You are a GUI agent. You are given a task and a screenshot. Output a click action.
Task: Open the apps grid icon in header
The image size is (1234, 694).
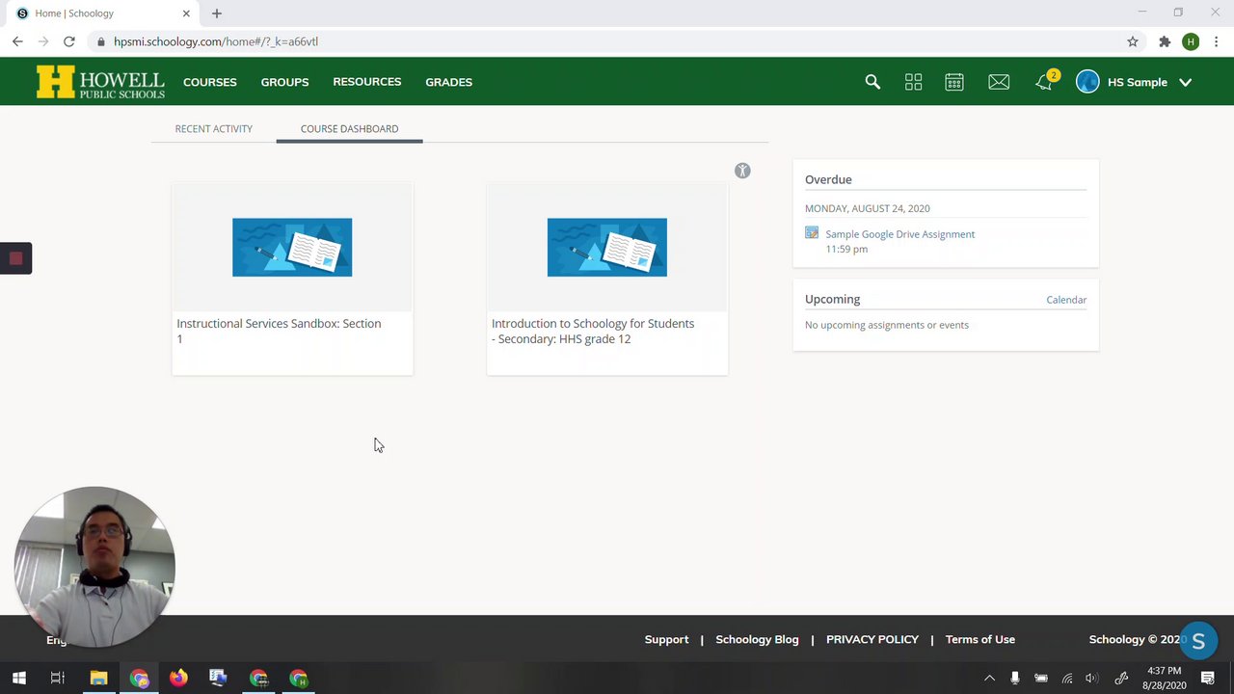click(913, 82)
